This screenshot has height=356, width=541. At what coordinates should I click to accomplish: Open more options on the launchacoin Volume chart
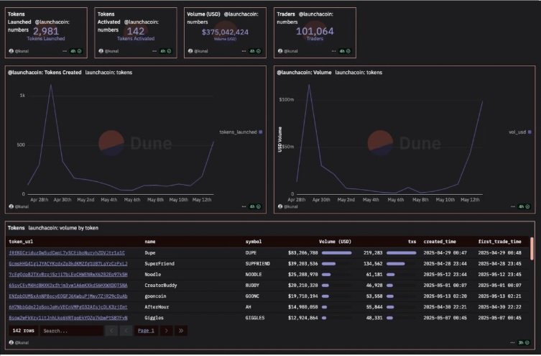tap(513, 206)
